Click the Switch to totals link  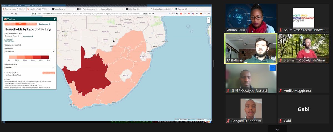click(x=9, y=41)
